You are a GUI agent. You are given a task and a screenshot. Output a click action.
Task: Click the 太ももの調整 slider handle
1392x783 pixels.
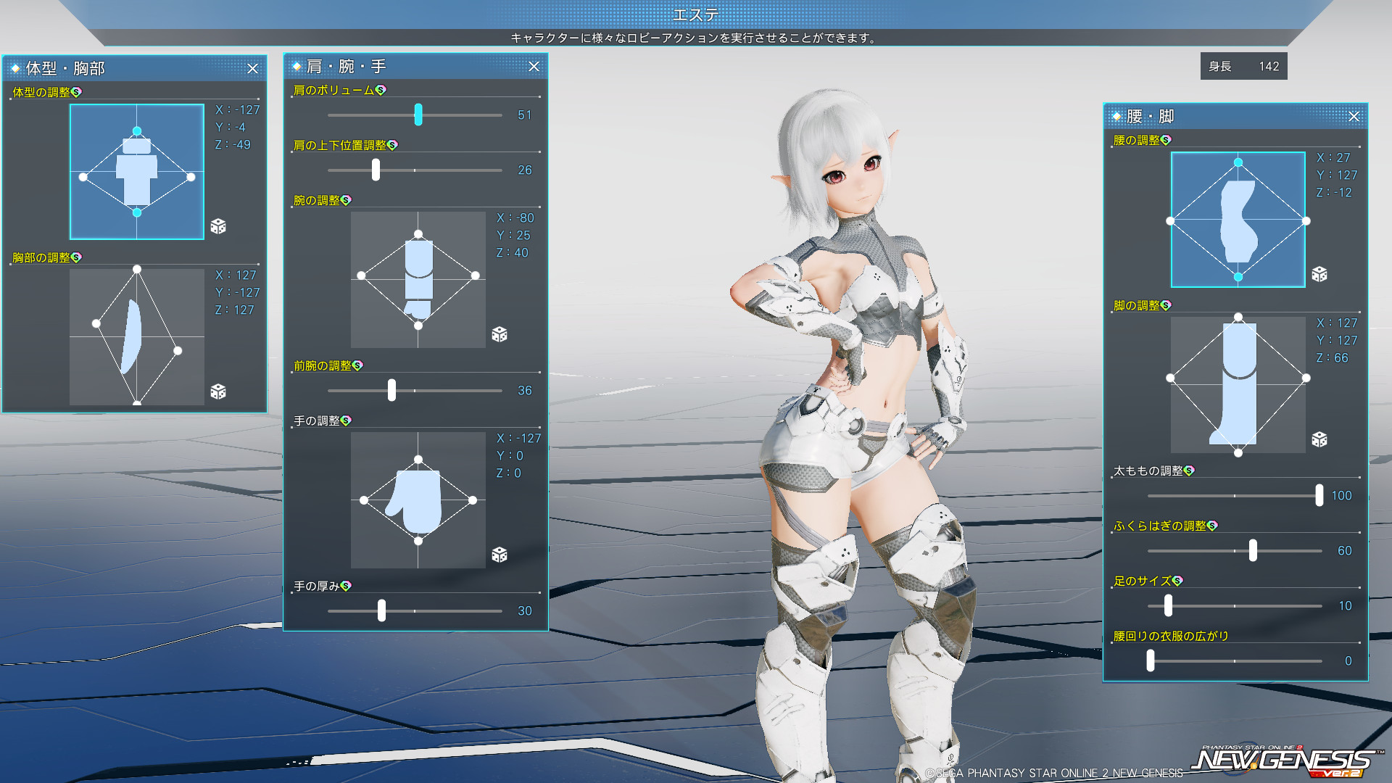coord(1319,495)
